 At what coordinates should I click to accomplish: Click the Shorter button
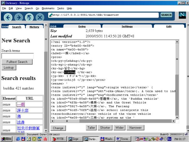tap(105, 128)
